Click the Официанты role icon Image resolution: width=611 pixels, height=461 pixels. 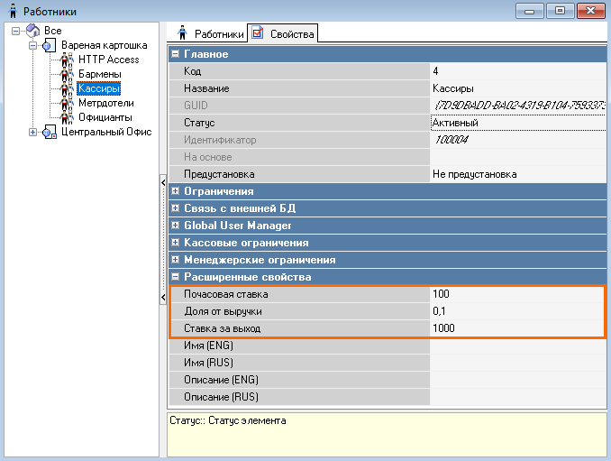pos(67,117)
